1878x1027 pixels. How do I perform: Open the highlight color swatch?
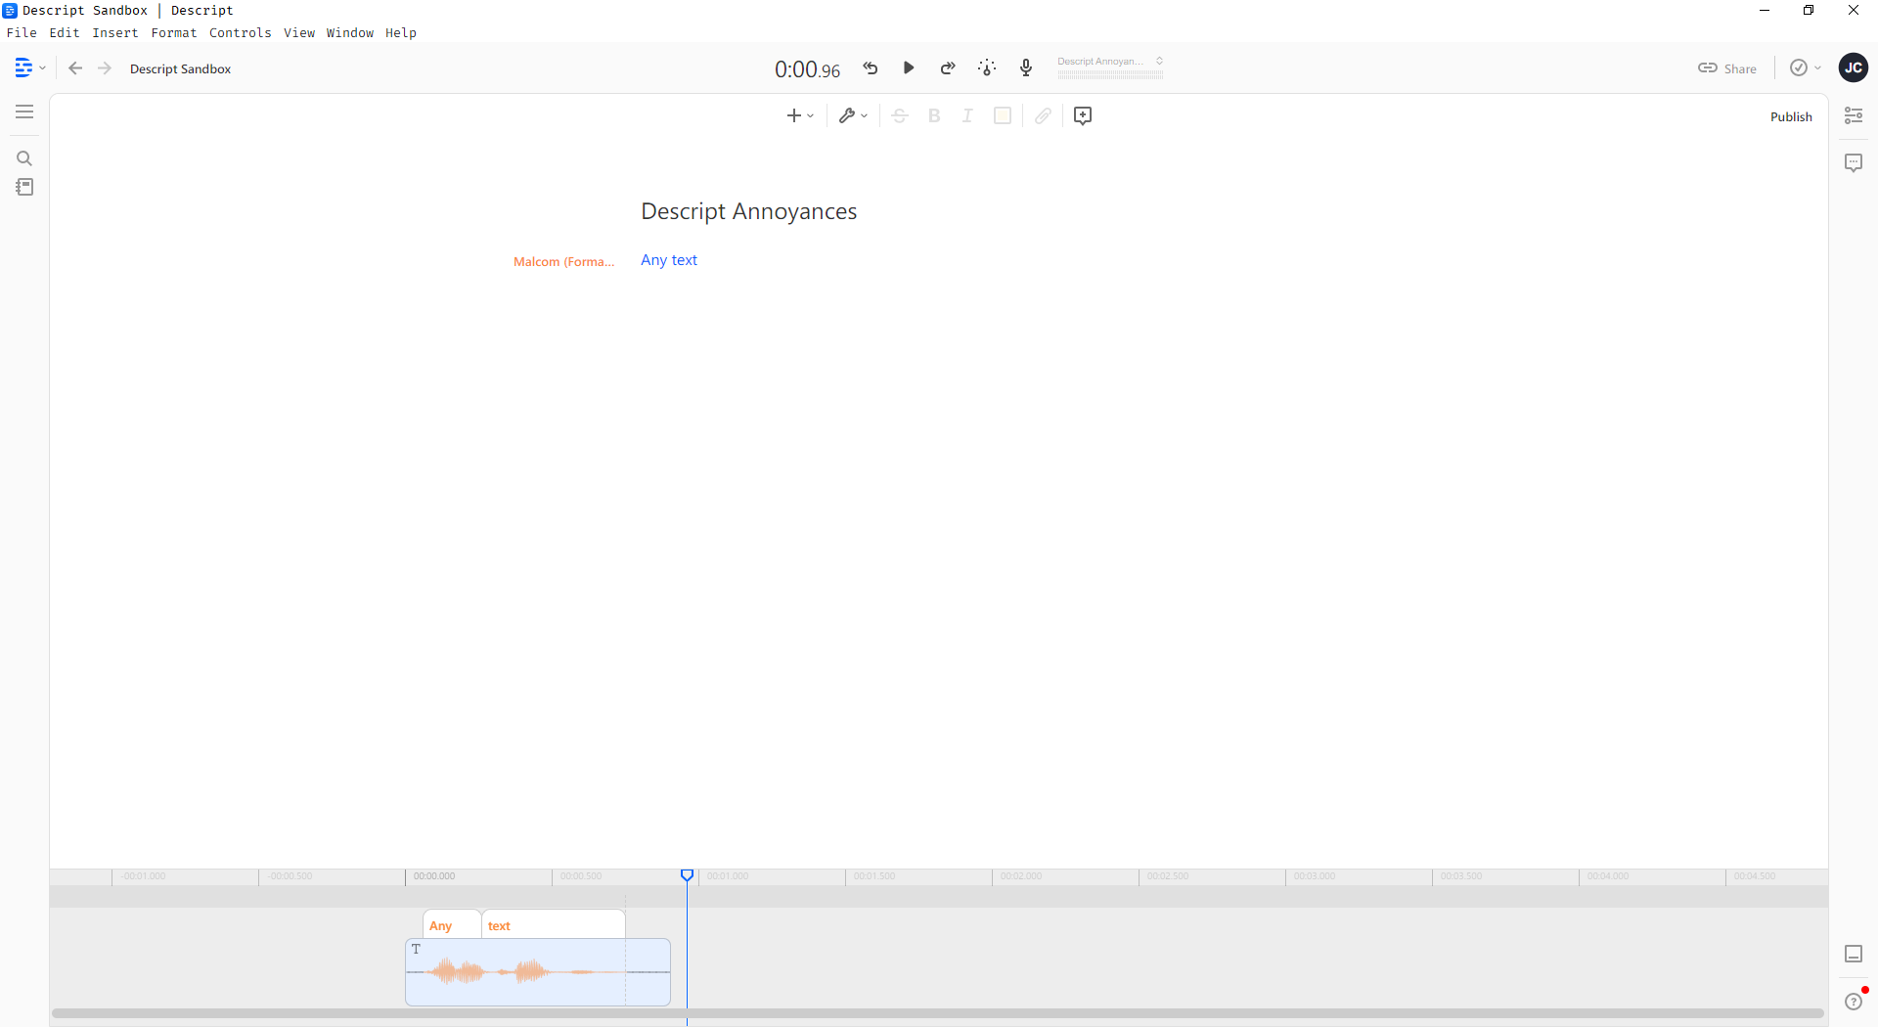pos(1003,115)
